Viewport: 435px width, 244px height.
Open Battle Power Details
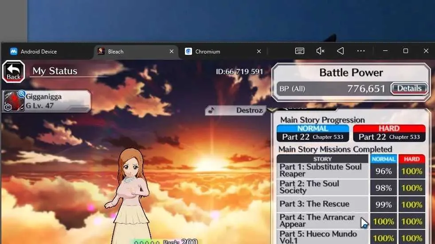click(409, 88)
